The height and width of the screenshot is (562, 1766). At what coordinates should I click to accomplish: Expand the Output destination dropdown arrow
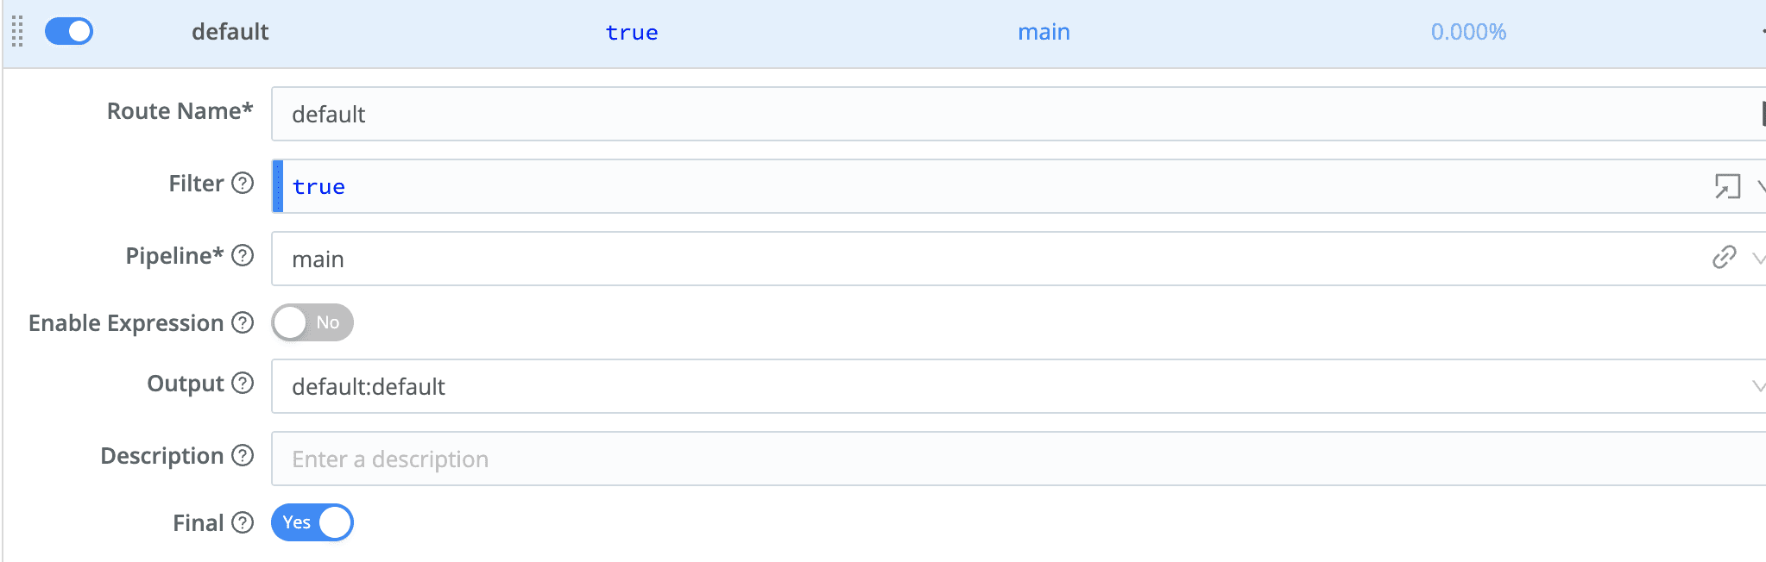[x=1757, y=386]
